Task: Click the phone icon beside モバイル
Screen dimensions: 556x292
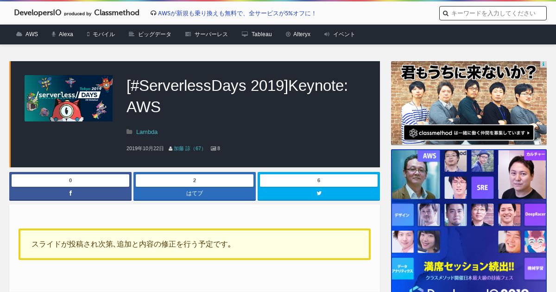Action: point(88,34)
